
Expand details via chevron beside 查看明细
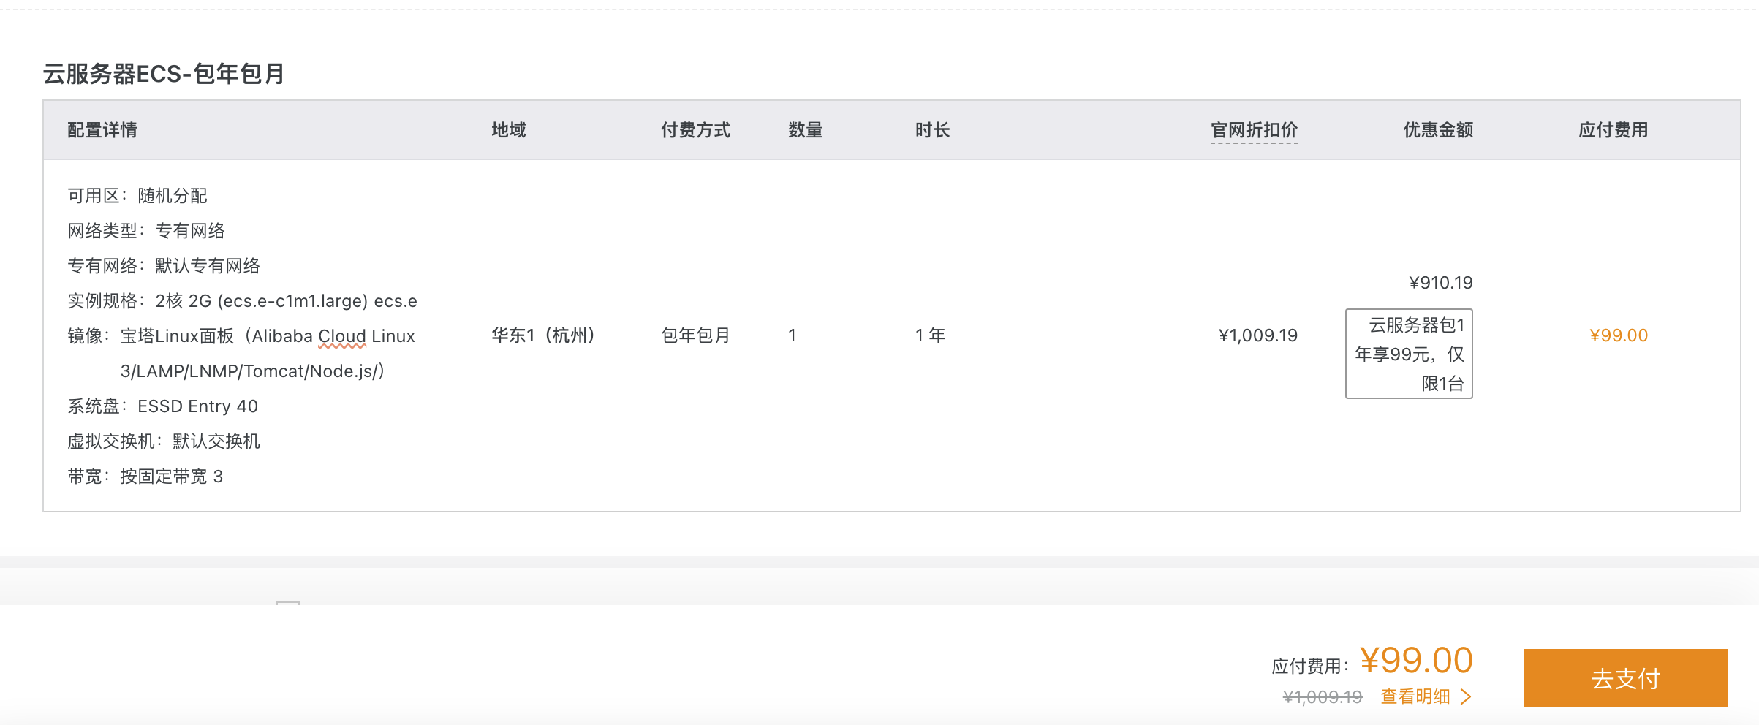[x=1465, y=696]
